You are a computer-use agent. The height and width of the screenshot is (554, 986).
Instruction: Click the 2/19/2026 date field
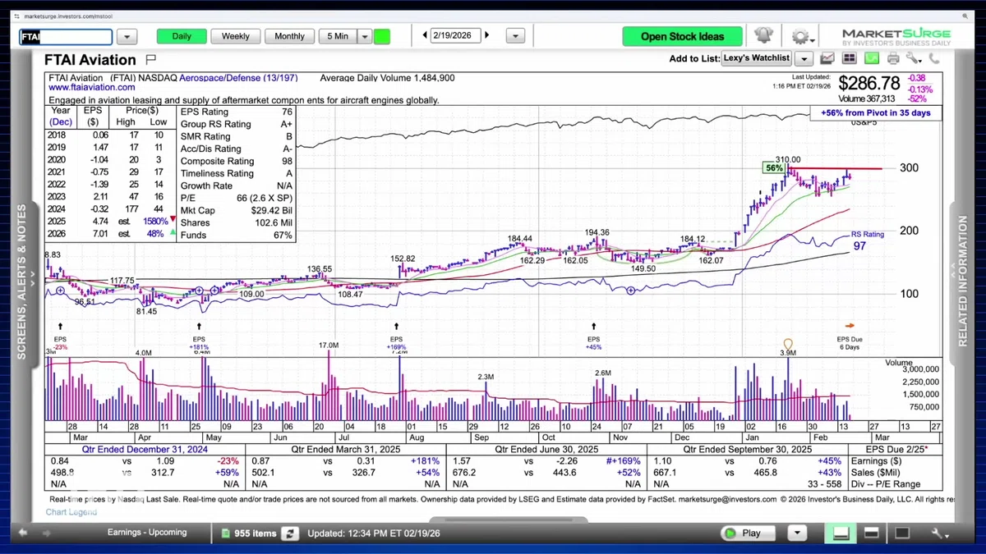pyautogui.click(x=455, y=36)
